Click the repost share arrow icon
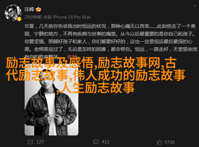The height and width of the screenshot is (147, 199). point(30,142)
